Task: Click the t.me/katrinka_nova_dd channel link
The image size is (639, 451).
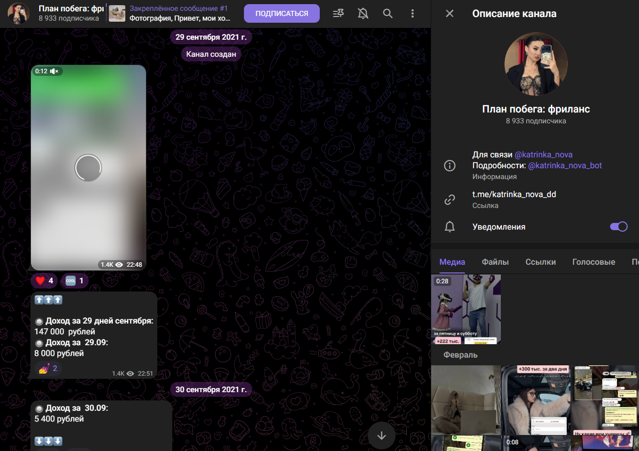Action: click(x=514, y=195)
